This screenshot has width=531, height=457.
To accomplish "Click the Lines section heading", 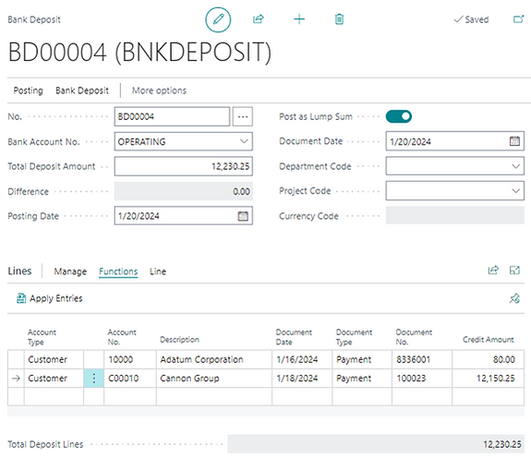I will coord(19,271).
